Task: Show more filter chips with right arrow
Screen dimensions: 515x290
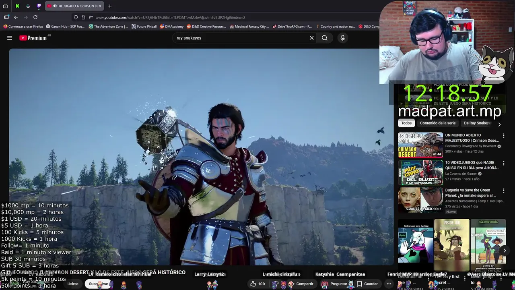Action: (499, 124)
